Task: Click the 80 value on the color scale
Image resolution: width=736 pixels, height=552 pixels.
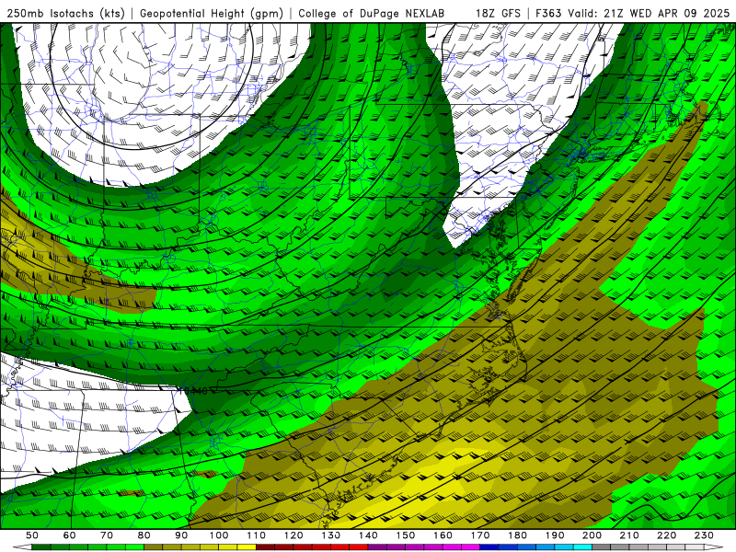Action: pos(144,535)
